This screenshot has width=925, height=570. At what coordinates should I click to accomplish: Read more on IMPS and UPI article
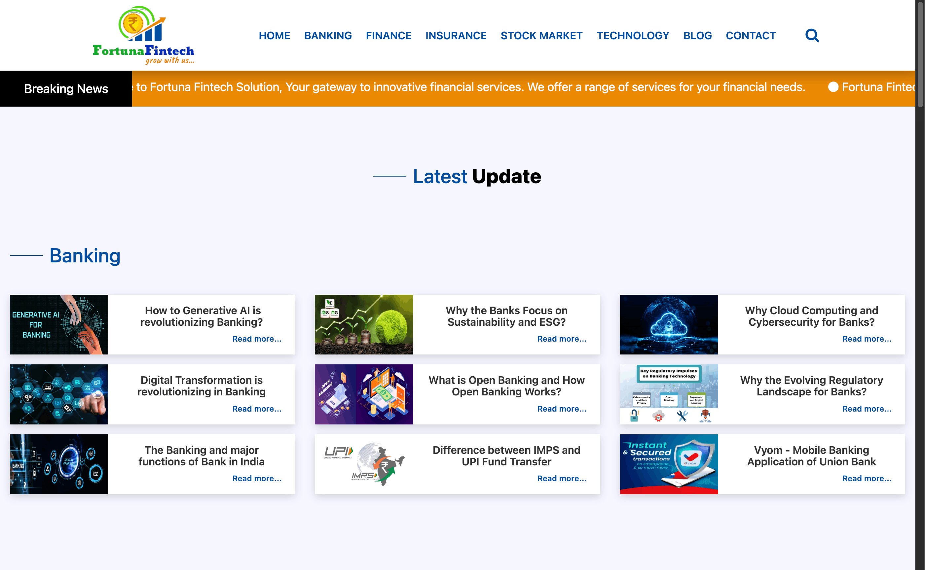[x=562, y=478]
